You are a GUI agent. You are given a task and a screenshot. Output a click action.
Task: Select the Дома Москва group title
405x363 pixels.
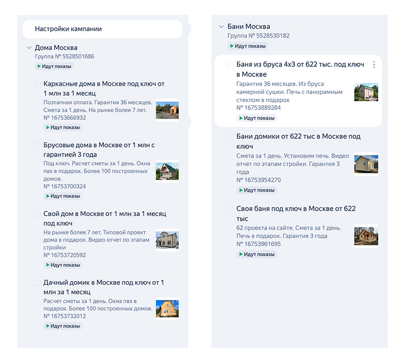tap(56, 48)
